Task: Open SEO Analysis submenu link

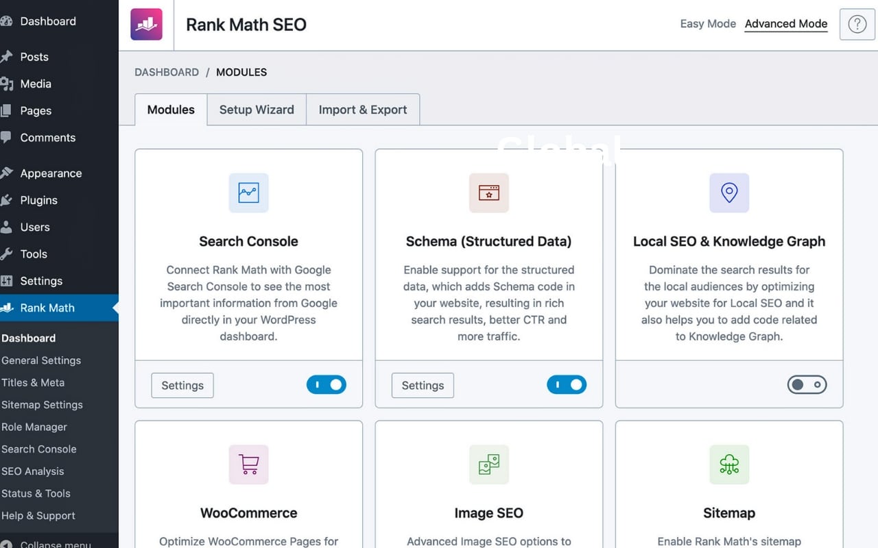Action: (33, 471)
